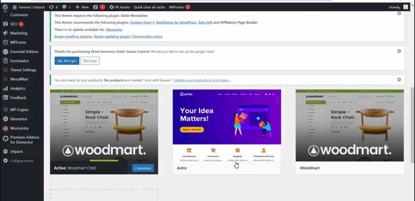The width and height of the screenshot is (415, 201).
Task: Open the Analytics bar chart icon
Action: pyautogui.click(x=5, y=88)
